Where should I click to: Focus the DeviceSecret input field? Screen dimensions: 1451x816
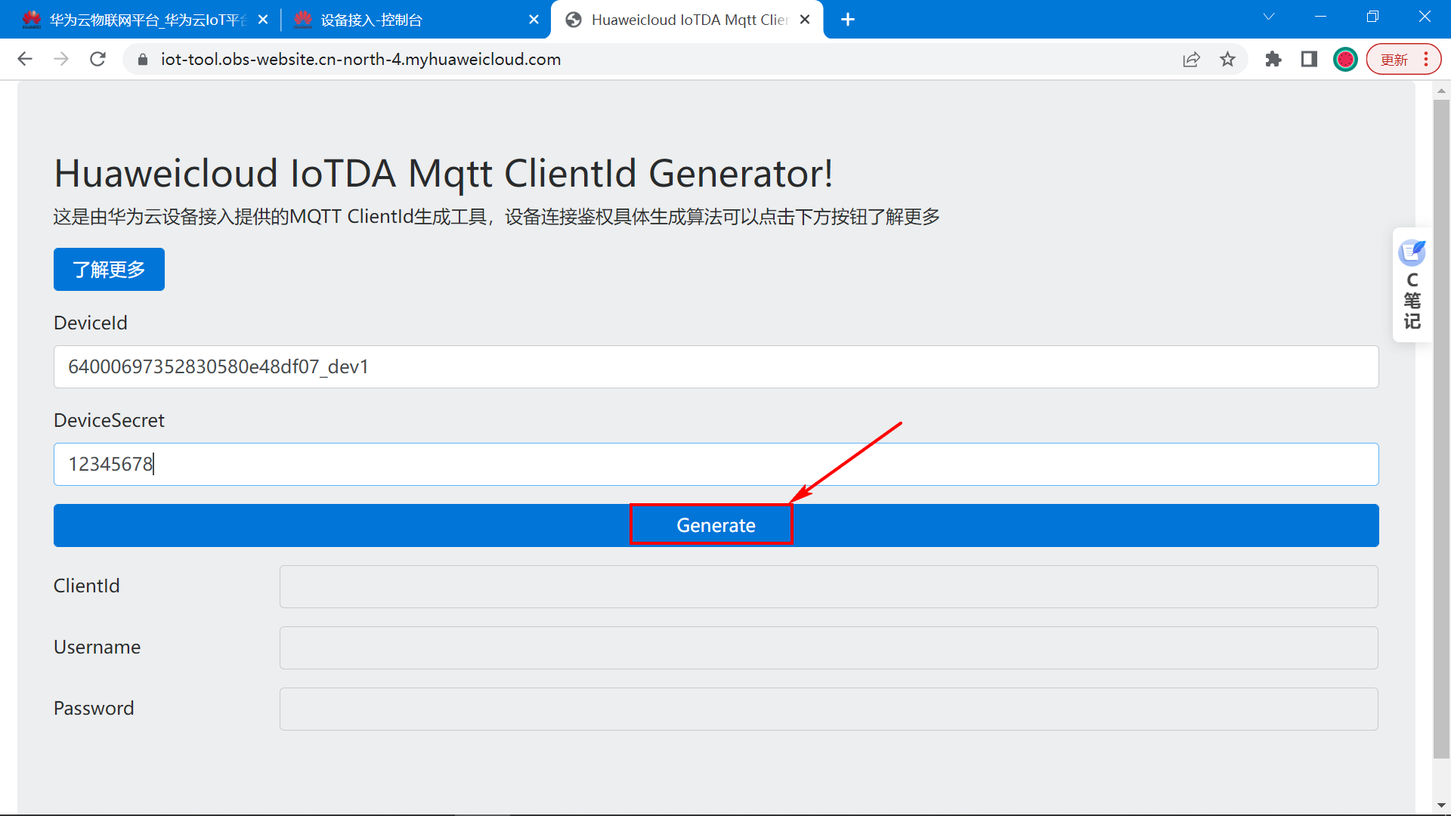coord(716,464)
